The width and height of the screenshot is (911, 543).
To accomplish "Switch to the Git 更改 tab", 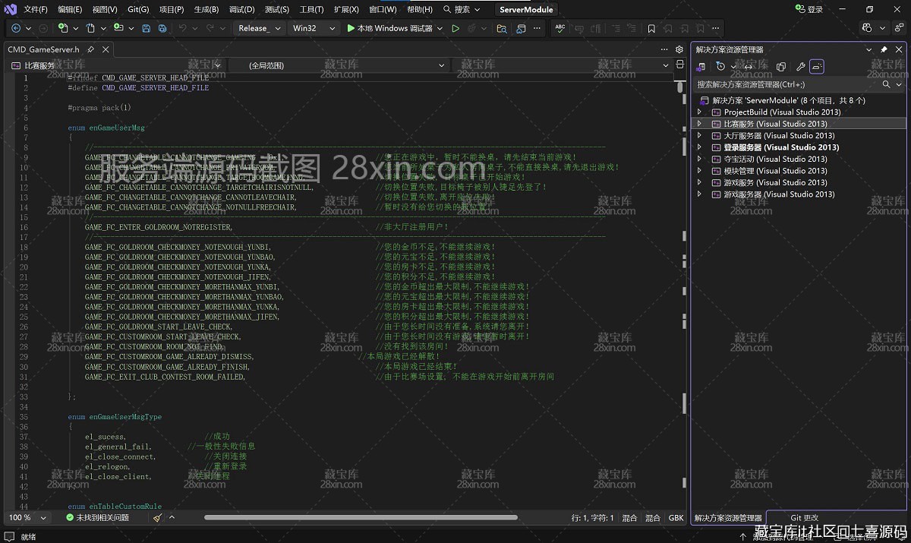I will tap(804, 518).
